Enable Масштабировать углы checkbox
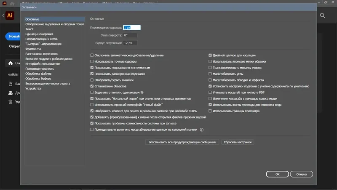 (x=210, y=74)
